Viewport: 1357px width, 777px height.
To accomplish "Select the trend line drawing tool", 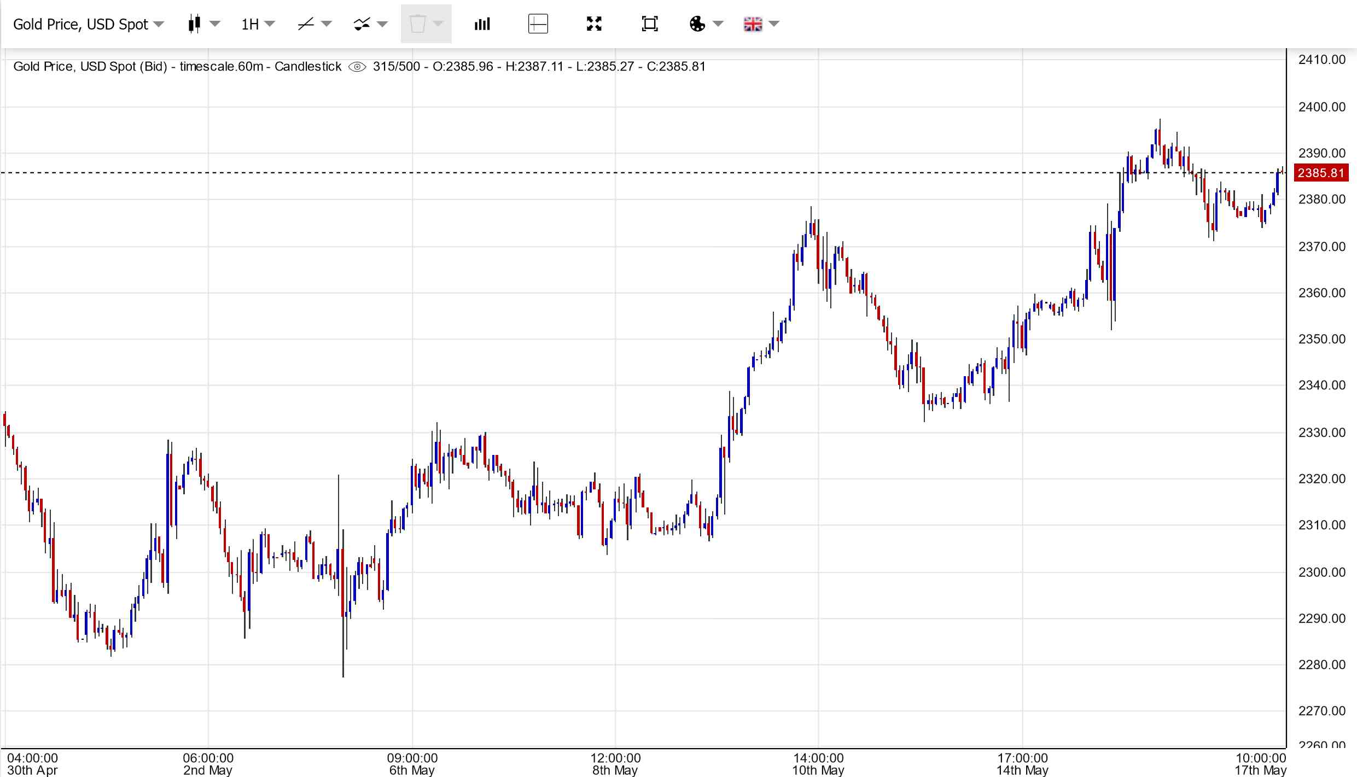I will [306, 24].
